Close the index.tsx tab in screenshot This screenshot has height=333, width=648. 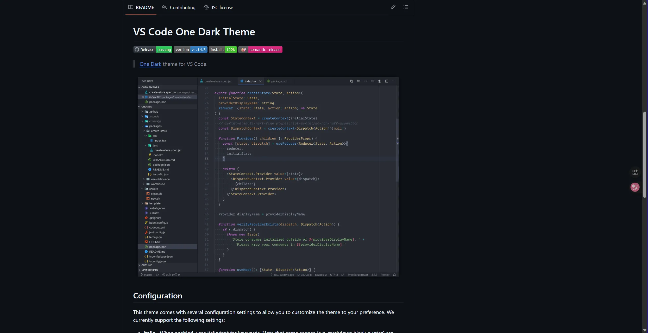coord(260,81)
